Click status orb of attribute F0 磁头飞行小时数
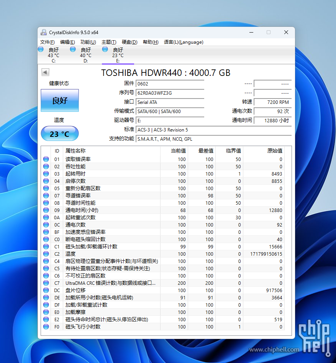Image resolution: width=336 pixels, height=363 pixels. (x=46, y=327)
